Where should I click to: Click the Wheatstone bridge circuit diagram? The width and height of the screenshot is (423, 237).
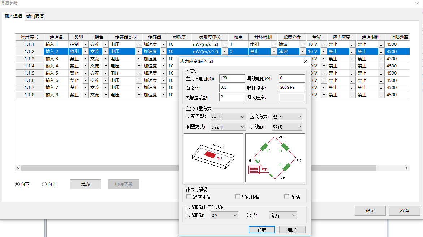[275, 158]
